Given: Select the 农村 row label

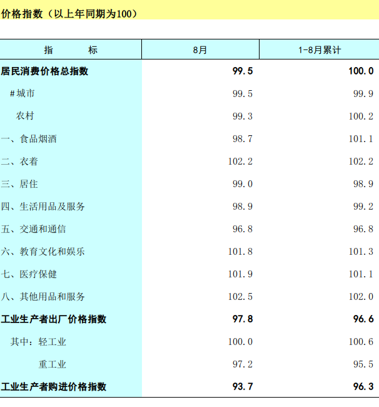Looking at the screenshot, I should 25,116.
